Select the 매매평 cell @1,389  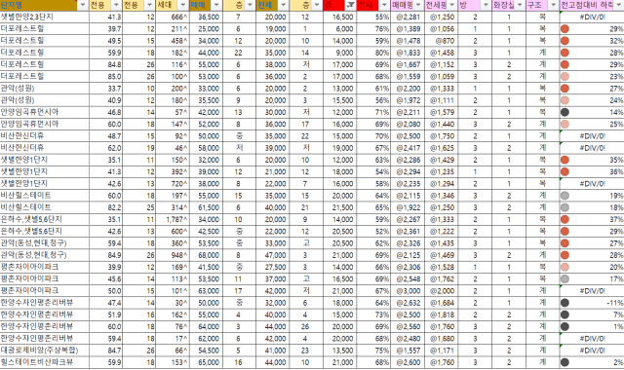click(408, 29)
